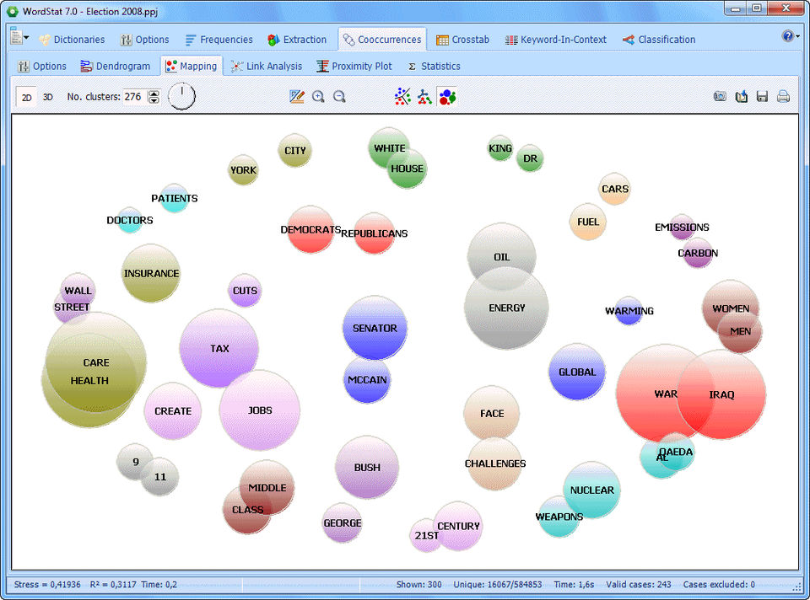The height and width of the screenshot is (600, 810).
Task: Switch to the Extraction tab
Action: click(297, 40)
